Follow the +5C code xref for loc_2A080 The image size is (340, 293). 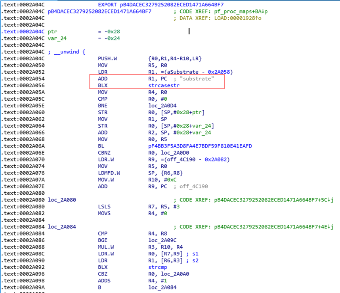(274, 200)
